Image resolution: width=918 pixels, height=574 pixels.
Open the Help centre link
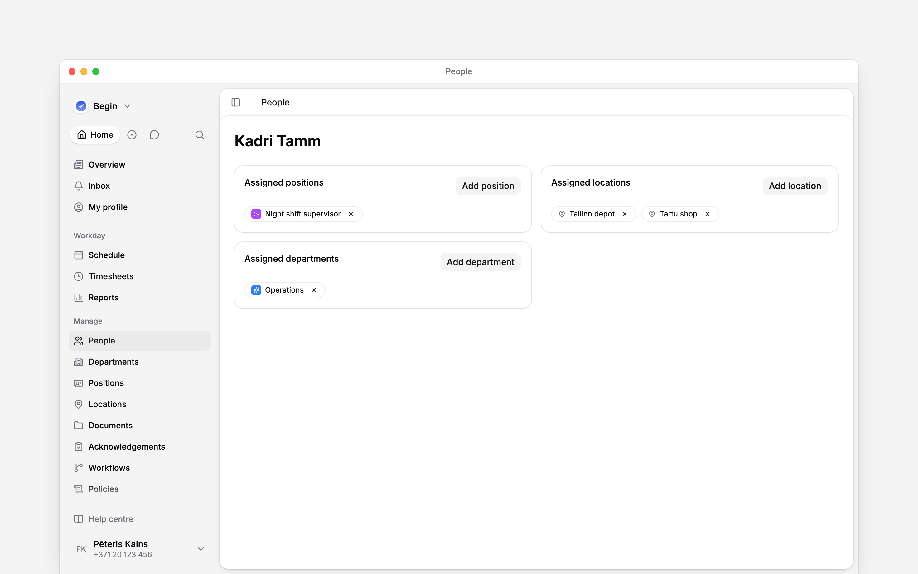click(x=140, y=519)
